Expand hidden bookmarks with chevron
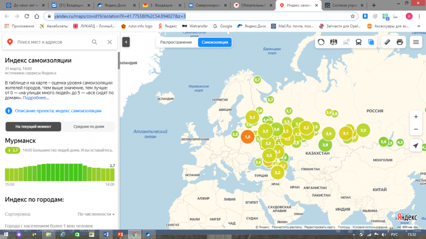The width and height of the screenshot is (426, 239). (x=419, y=26)
